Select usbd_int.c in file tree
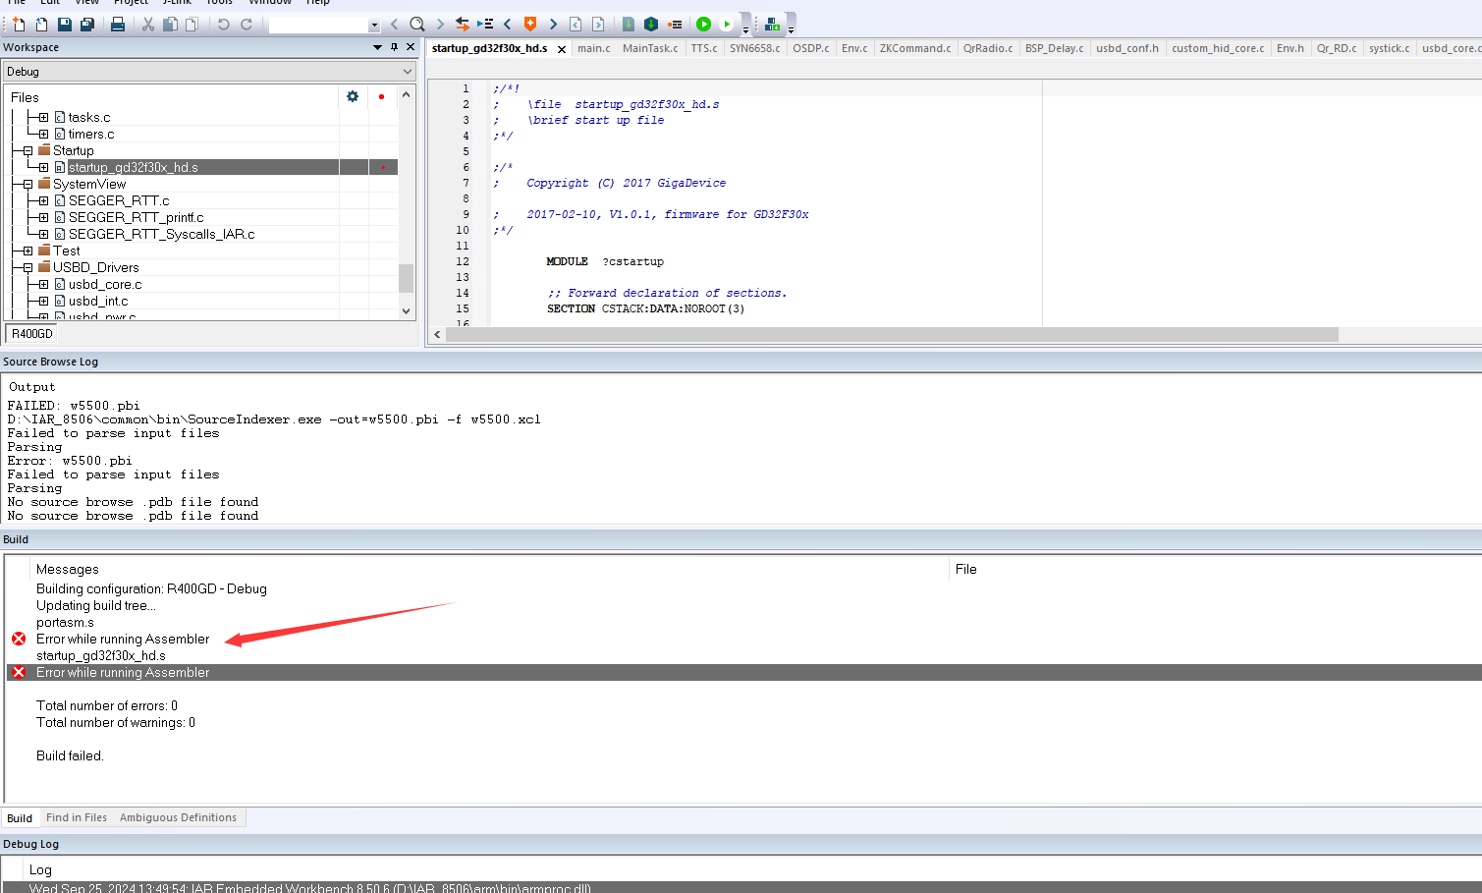Image resolution: width=1482 pixels, height=893 pixels. pos(97,302)
